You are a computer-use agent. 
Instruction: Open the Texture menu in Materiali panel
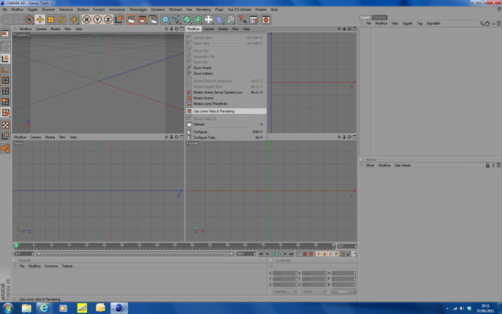coord(67,266)
